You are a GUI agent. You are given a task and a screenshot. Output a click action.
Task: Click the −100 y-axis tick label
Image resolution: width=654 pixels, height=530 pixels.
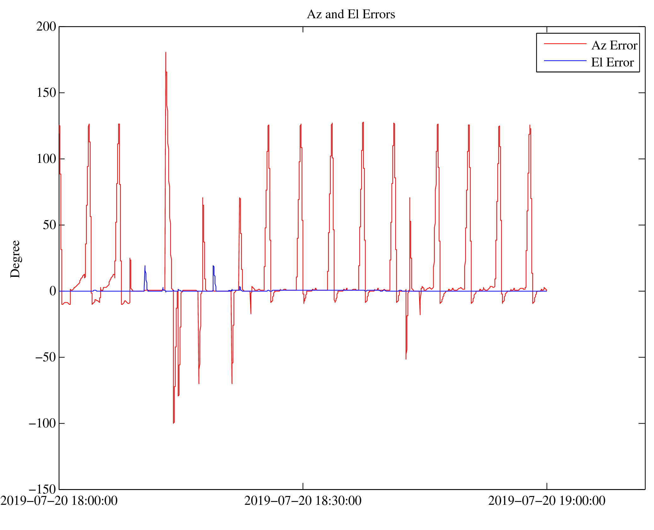coord(42,423)
